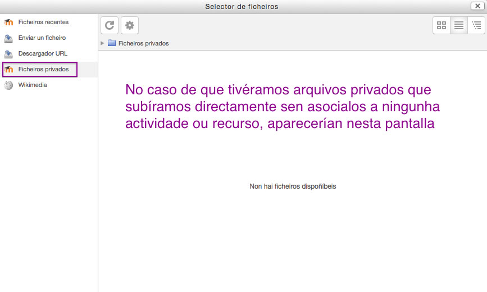
Task: Choose the Wikimedia repository
Action: click(33, 85)
